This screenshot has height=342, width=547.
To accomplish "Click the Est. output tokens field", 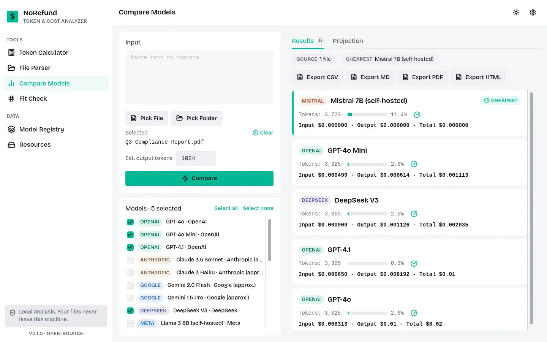I will point(196,158).
